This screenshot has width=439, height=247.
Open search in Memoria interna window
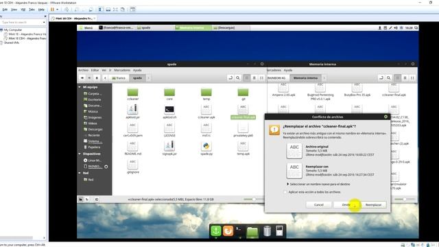tap(388, 78)
